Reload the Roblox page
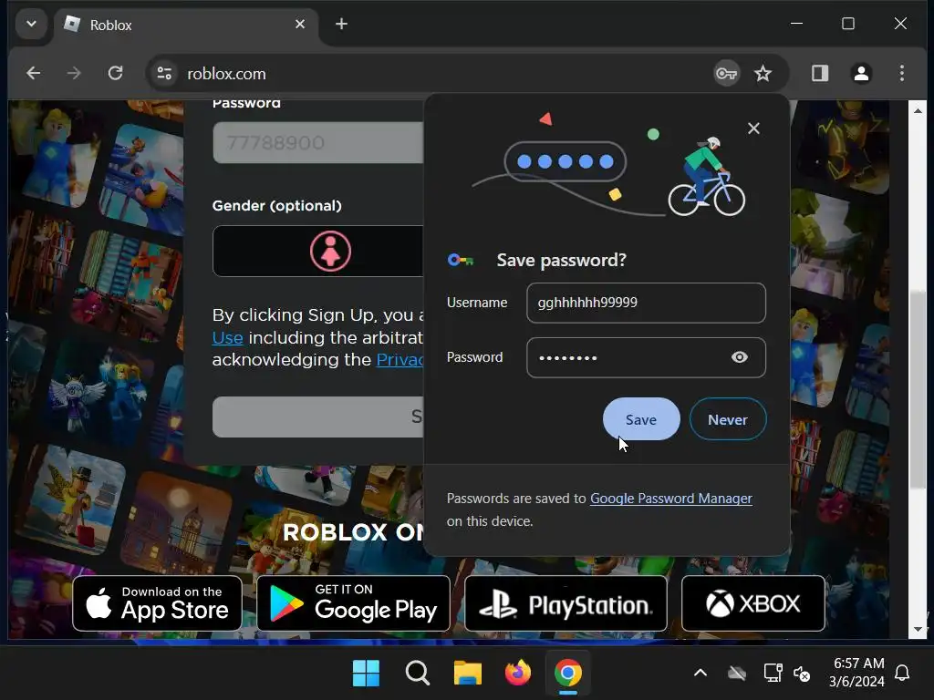Viewport: 934px width, 700px height. click(x=115, y=73)
